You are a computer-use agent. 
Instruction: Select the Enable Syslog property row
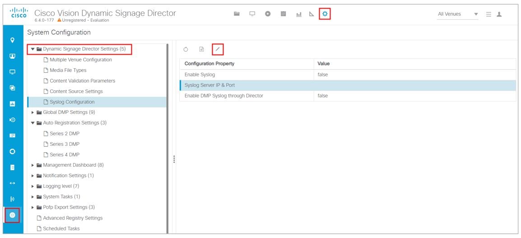tap(348, 75)
